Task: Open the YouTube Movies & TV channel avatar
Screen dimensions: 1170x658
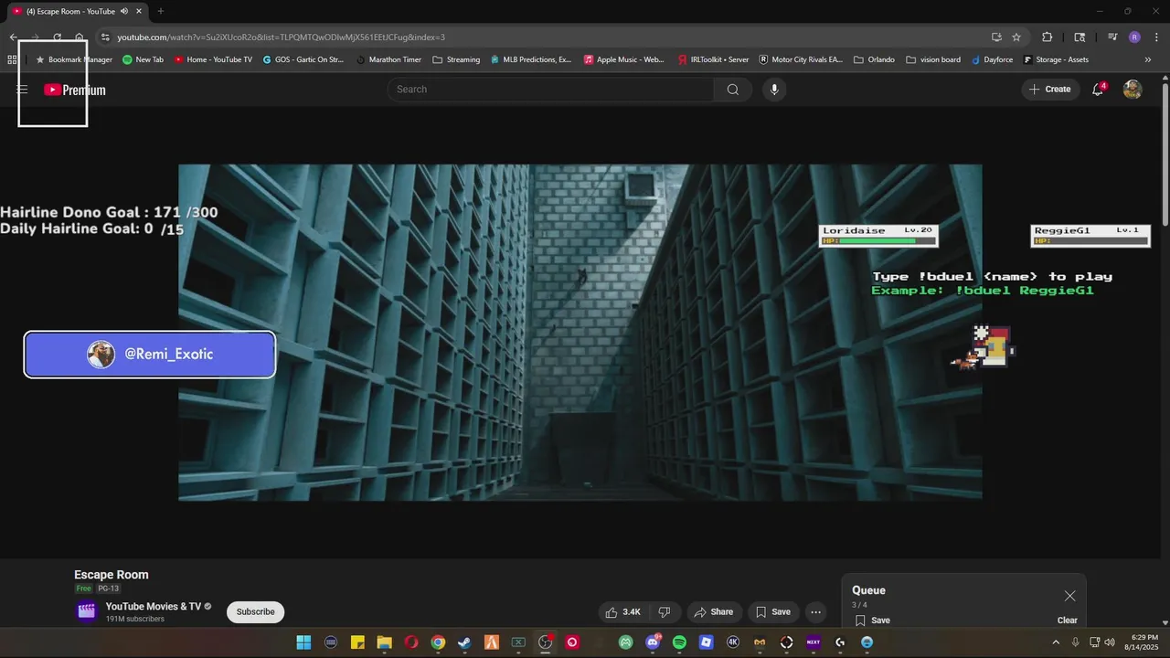Action: click(x=87, y=611)
